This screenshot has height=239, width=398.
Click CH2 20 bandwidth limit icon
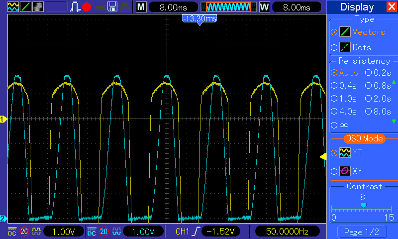(104, 232)
